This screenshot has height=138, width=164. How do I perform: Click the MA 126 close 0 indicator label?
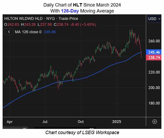[28, 32]
